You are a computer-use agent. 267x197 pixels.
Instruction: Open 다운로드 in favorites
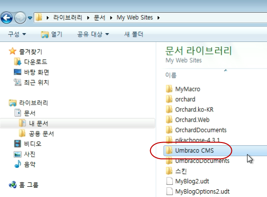[x=36, y=62]
